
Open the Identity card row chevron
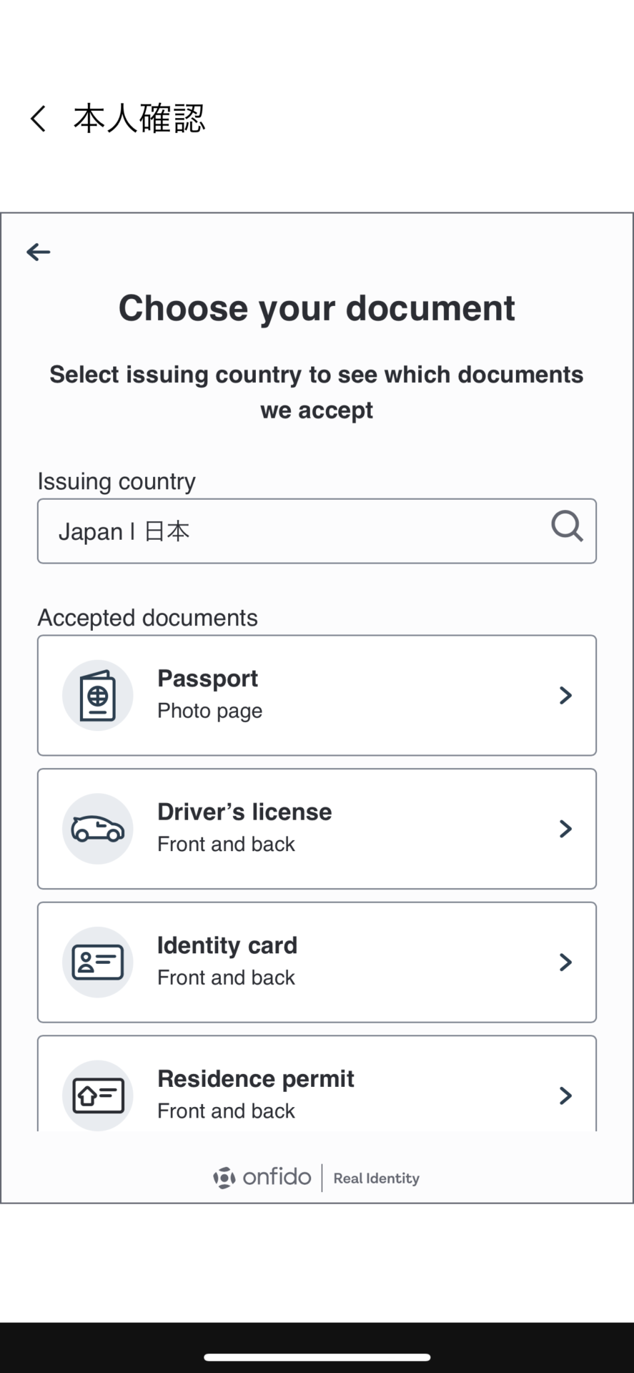click(565, 962)
